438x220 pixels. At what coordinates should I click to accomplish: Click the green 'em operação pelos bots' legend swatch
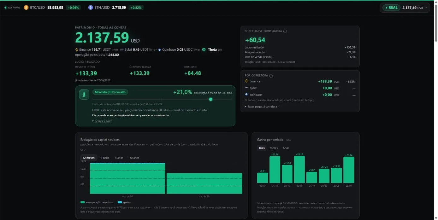(83, 202)
